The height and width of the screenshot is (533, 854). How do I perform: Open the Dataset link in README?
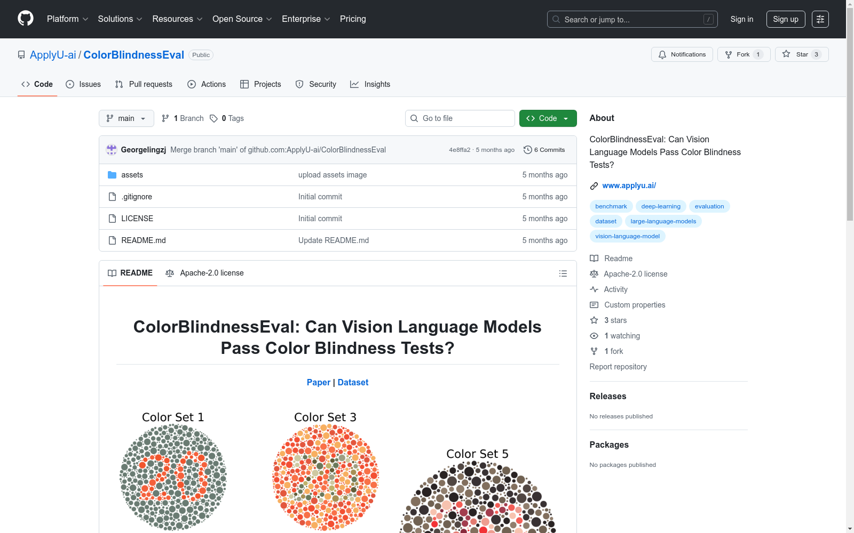(353, 382)
